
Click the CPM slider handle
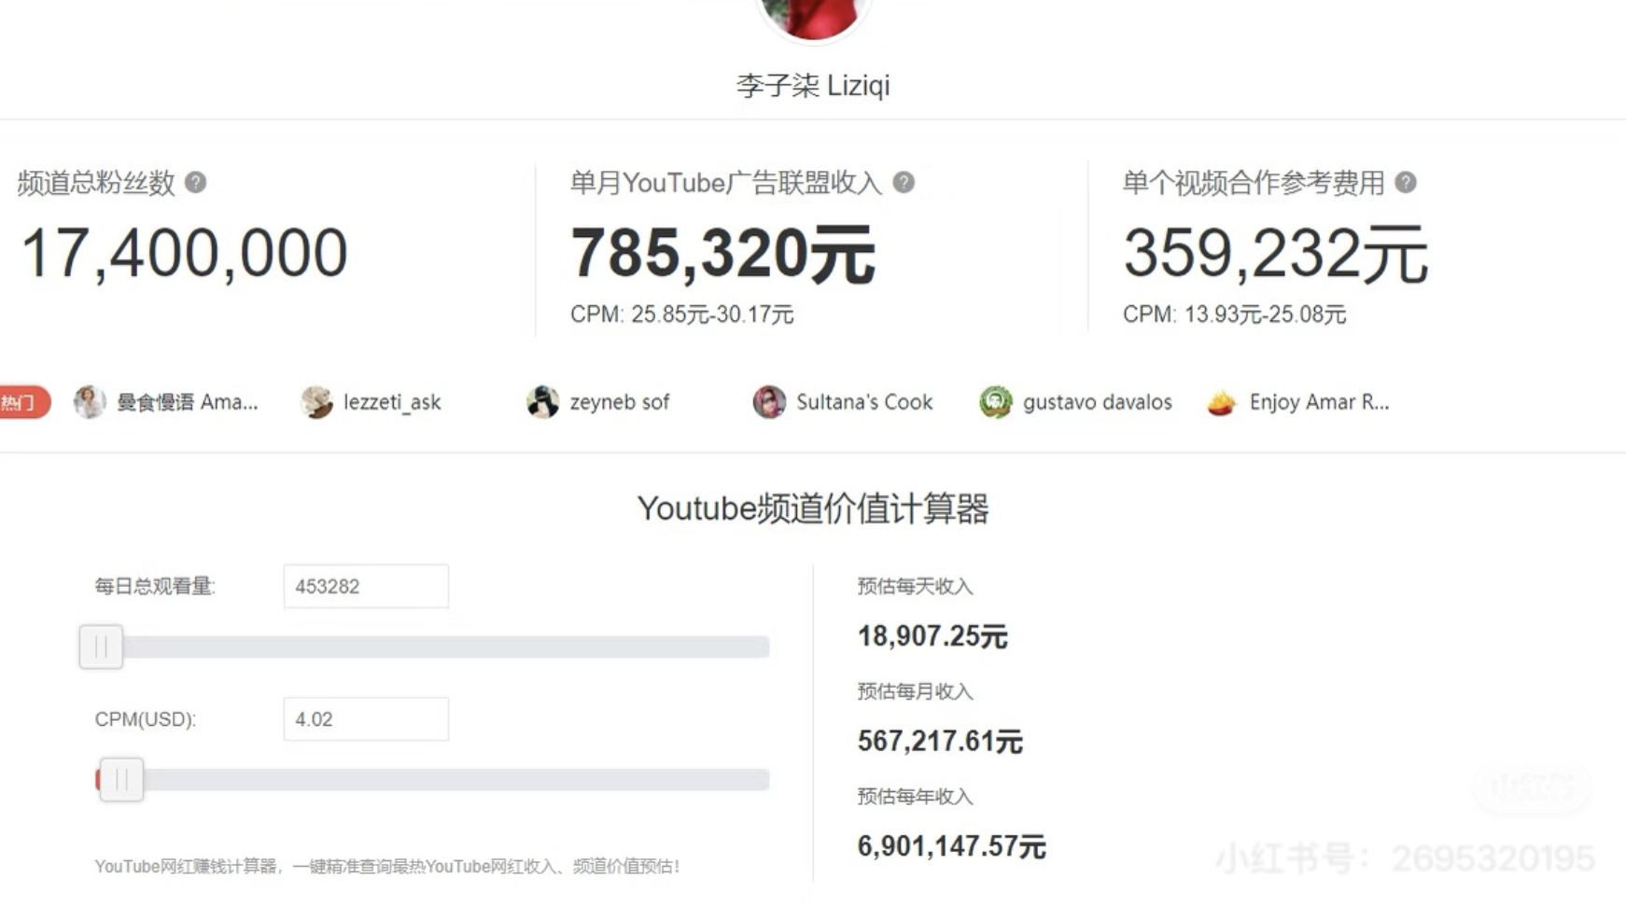click(x=121, y=780)
